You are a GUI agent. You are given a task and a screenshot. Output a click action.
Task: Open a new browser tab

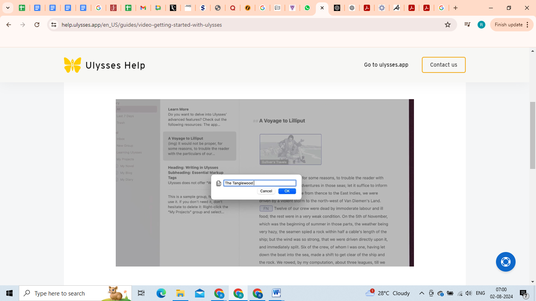[x=456, y=8]
